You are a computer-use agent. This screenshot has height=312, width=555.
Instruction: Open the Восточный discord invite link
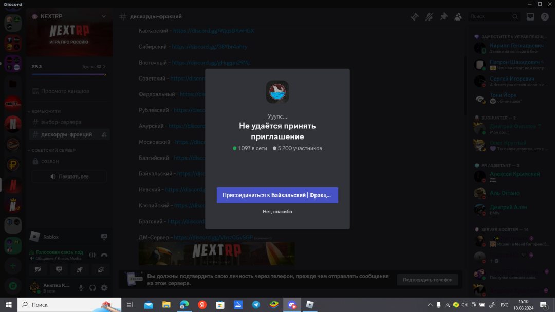point(211,63)
